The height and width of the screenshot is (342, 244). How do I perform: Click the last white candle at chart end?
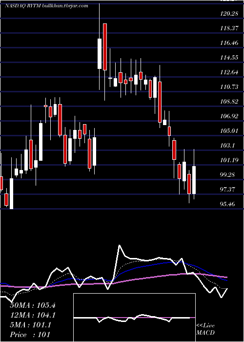click(x=194, y=180)
